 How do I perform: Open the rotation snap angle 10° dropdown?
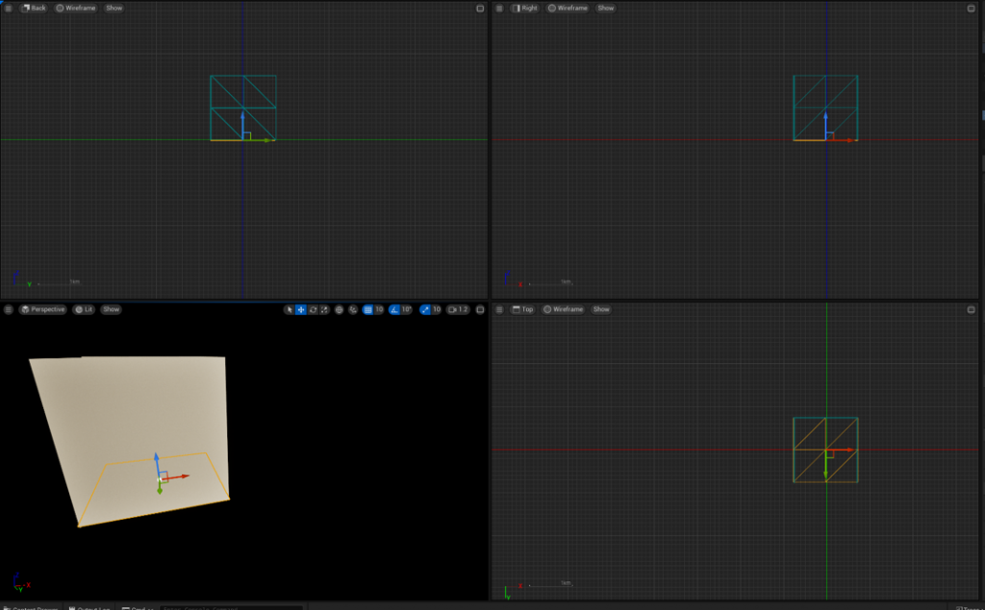pos(407,309)
